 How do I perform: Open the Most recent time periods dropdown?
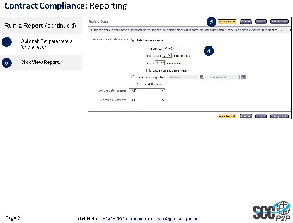pos(167,55)
